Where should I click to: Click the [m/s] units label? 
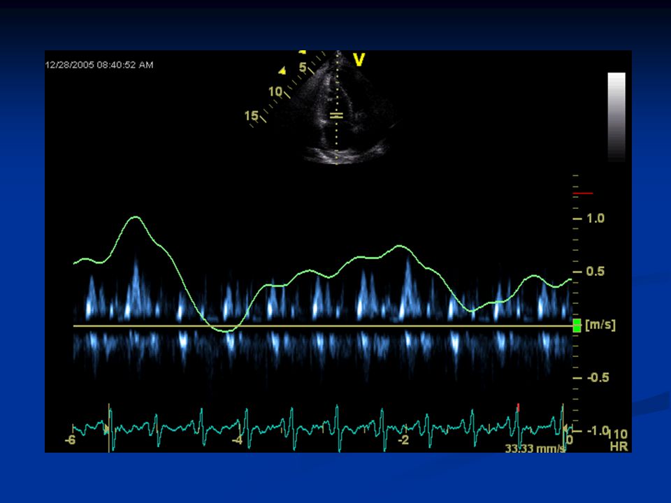click(600, 325)
